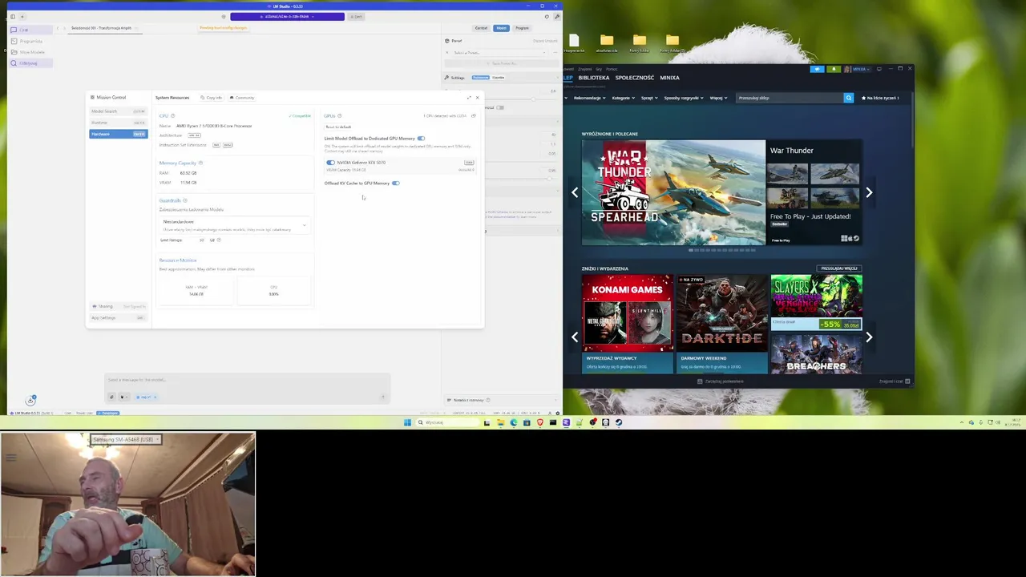Screen dimensions: 1026x577
Task: Open the Konami Games sale tile
Action: point(628,324)
